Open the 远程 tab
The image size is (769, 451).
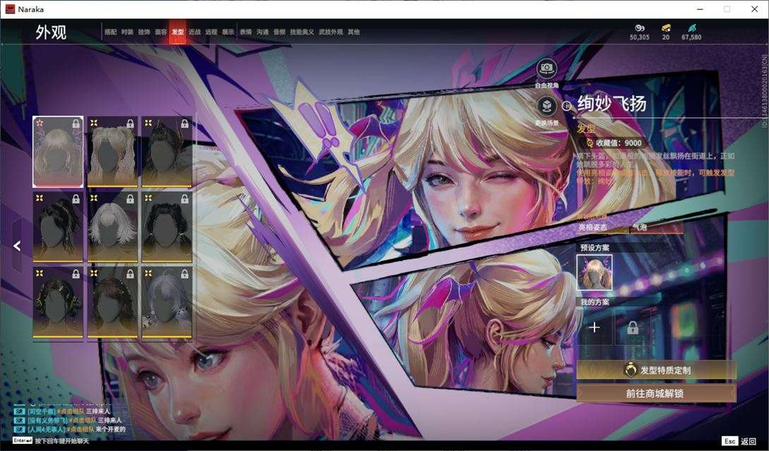point(211,32)
